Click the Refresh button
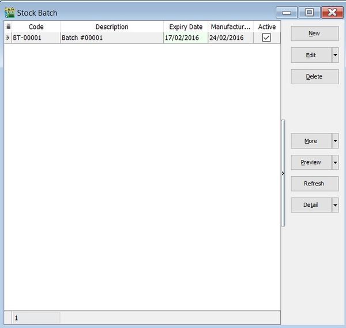 point(314,184)
